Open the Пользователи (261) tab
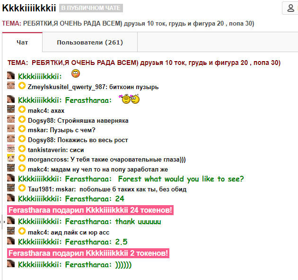 click(x=90, y=43)
